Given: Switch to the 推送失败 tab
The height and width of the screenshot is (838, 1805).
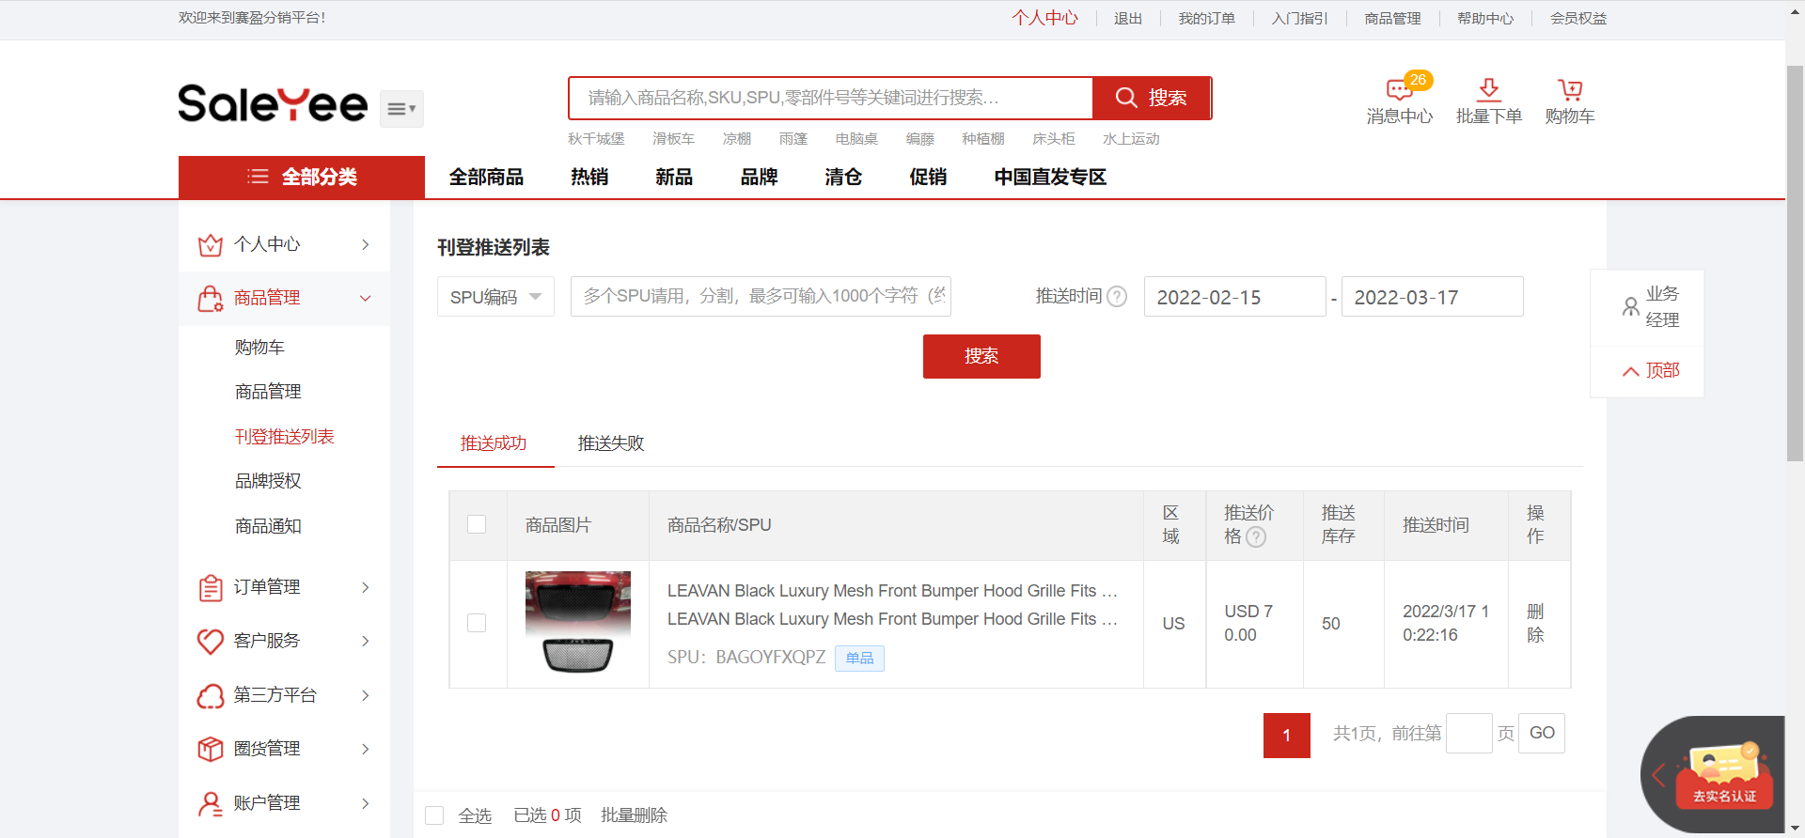Looking at the screenshot, I should click(x=611, y=443).
